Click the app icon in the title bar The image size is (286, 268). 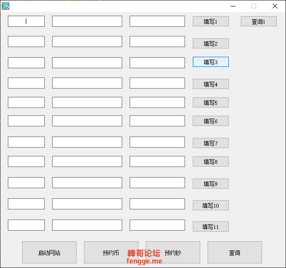pos(6,6)
